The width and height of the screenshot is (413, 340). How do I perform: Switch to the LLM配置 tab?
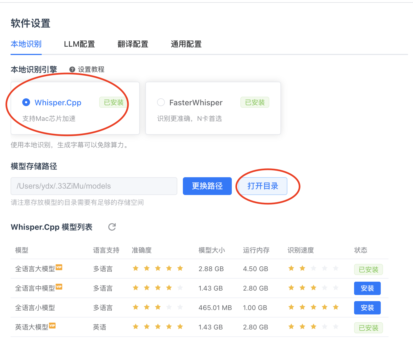(79, 44)
